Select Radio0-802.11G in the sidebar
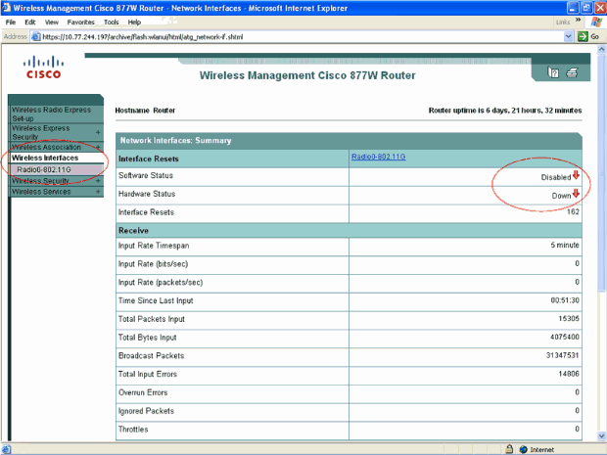Image resolution: width=607 pixels, height=455 pixels. [44, 169]
